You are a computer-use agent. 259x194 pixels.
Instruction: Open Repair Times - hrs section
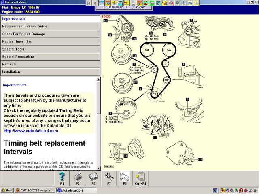click(50, 42)
